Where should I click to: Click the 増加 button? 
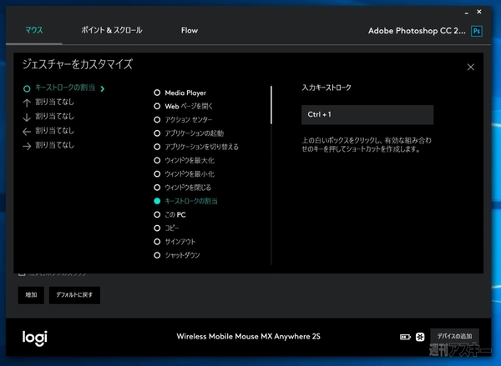tap(31, 295)
